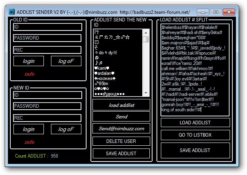The image size is (247, 175).
Task: Click the Send@nimbuzz.com button
Action: (x=121, y=128)
